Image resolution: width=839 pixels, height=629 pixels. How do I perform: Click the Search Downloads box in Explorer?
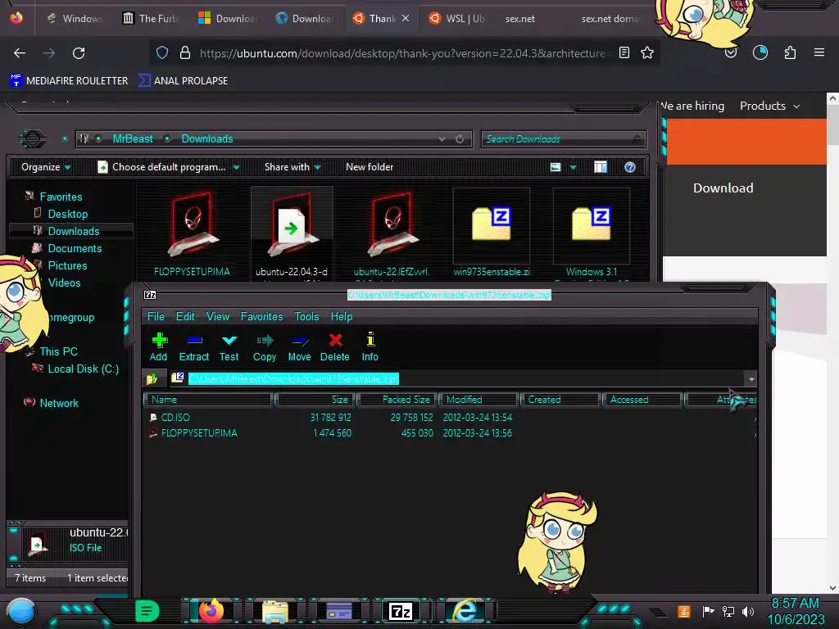pyautogui.click(x=564, y=139)
